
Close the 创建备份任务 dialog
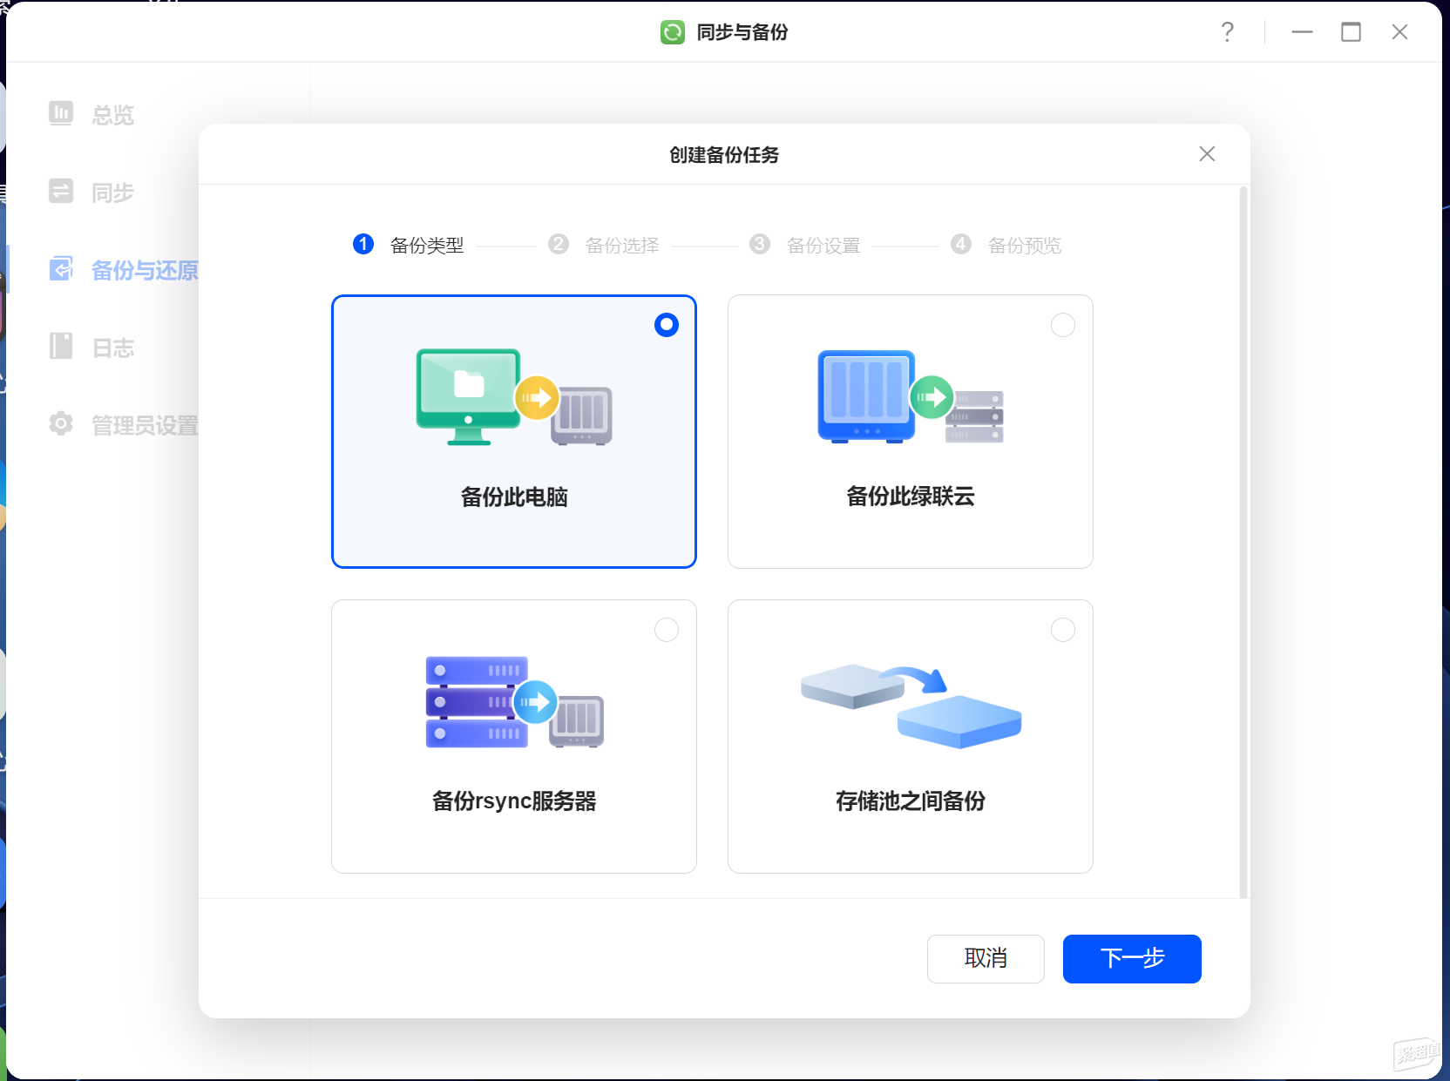pyautogui.click(x=1207, y=154)
